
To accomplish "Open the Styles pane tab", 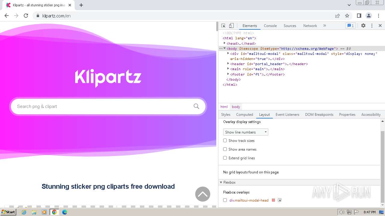I will 226,115.
